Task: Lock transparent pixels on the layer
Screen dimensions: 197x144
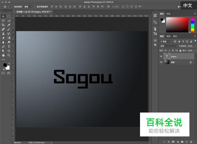Action: pyautogui.click(x=166, y=51)
